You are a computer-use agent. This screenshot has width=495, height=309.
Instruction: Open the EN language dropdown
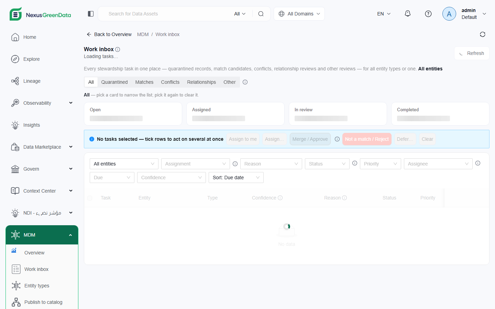point(384,14)
